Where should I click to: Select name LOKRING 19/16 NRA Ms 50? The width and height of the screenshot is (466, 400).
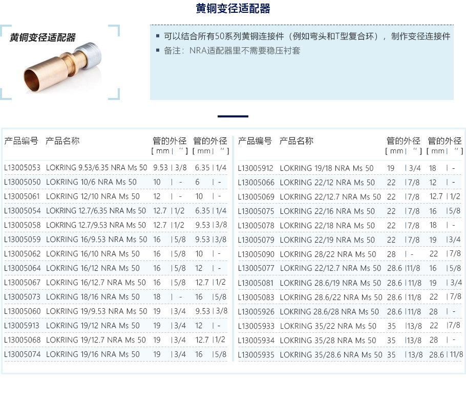[93, 354]
